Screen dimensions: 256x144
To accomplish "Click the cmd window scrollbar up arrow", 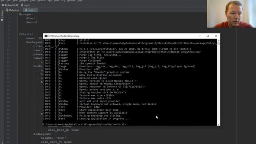I will click(x=219, y=40).
